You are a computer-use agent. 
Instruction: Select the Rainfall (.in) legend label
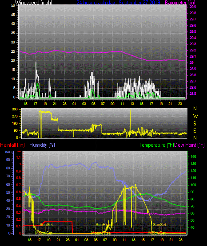point(12,145)
